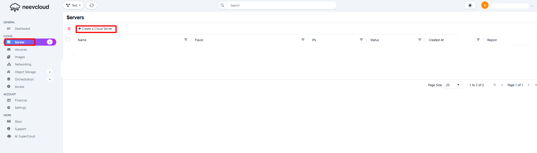Click the red trash delete icon
The width and height of the screenshot is (537, 153).
[69, 29]
